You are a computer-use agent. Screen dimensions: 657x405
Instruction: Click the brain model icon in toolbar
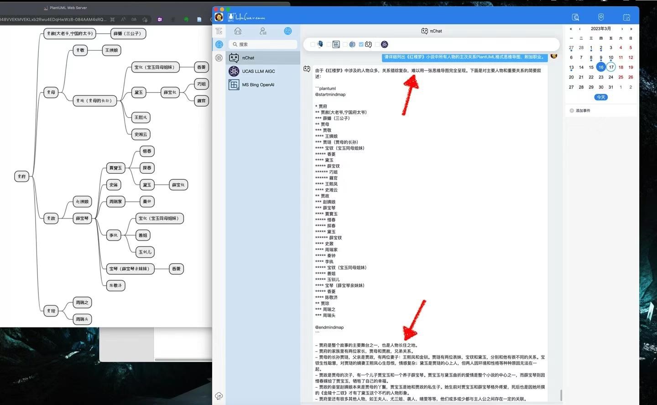[x=352, y=44]
